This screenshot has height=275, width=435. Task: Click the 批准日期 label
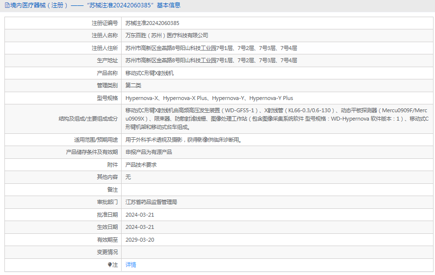pyautogui.click(x=107, y=215)
